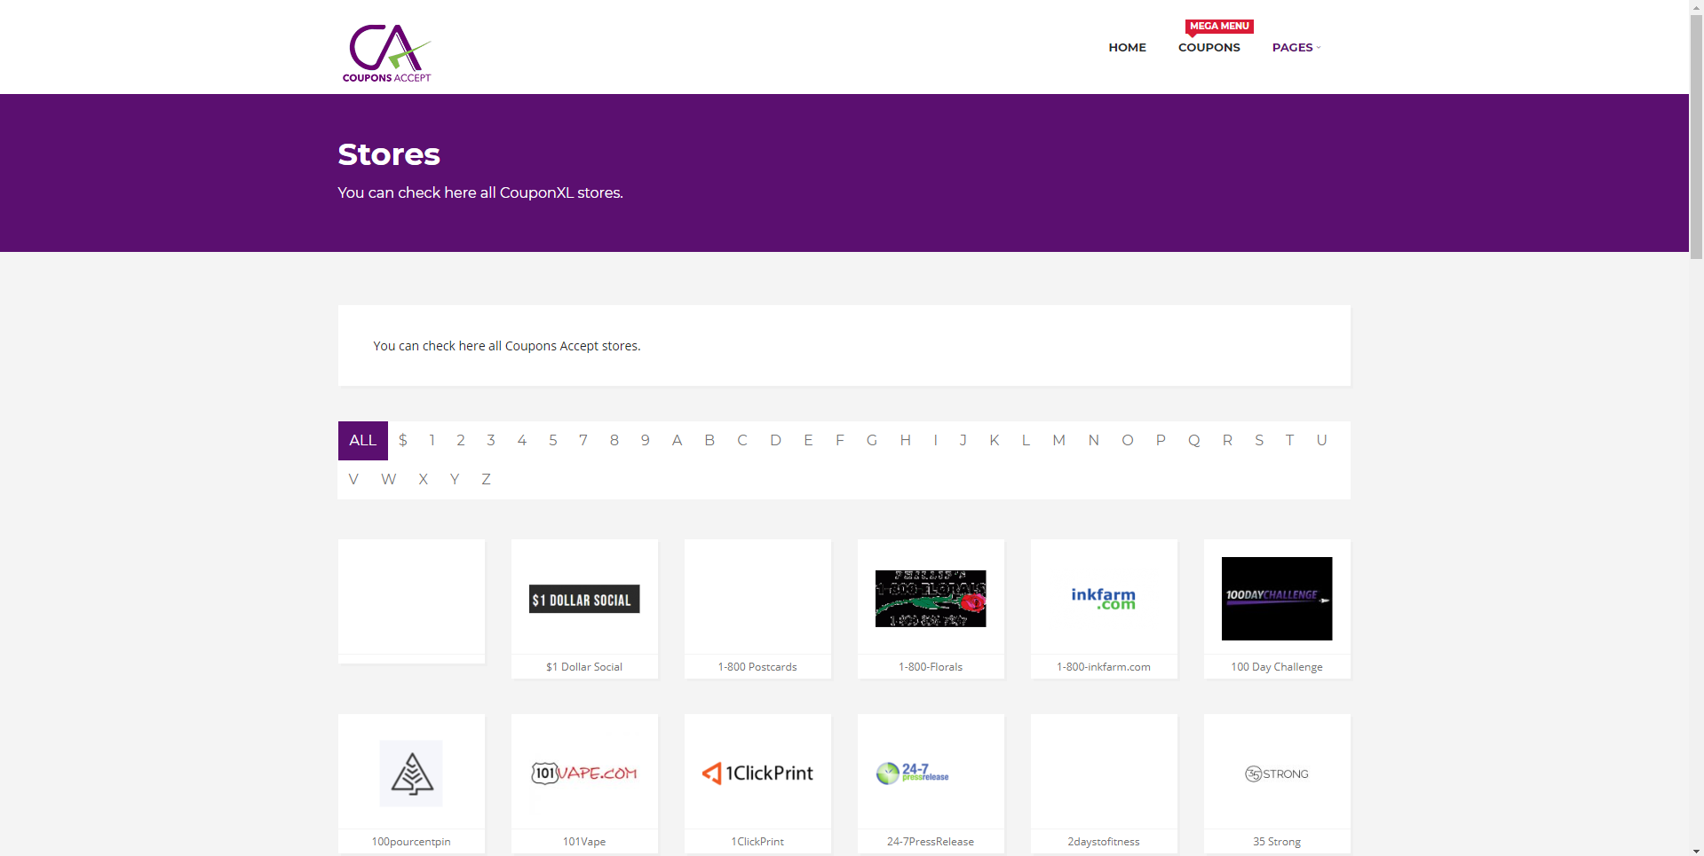
Task: Open the 1ClickPrint logo
Action: coord(757,774)
